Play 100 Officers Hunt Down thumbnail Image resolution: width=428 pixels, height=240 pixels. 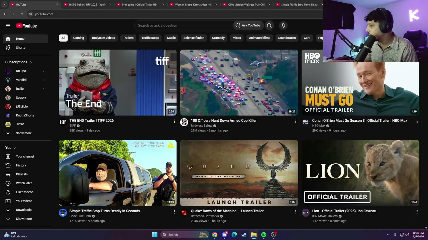pos(239,83)
